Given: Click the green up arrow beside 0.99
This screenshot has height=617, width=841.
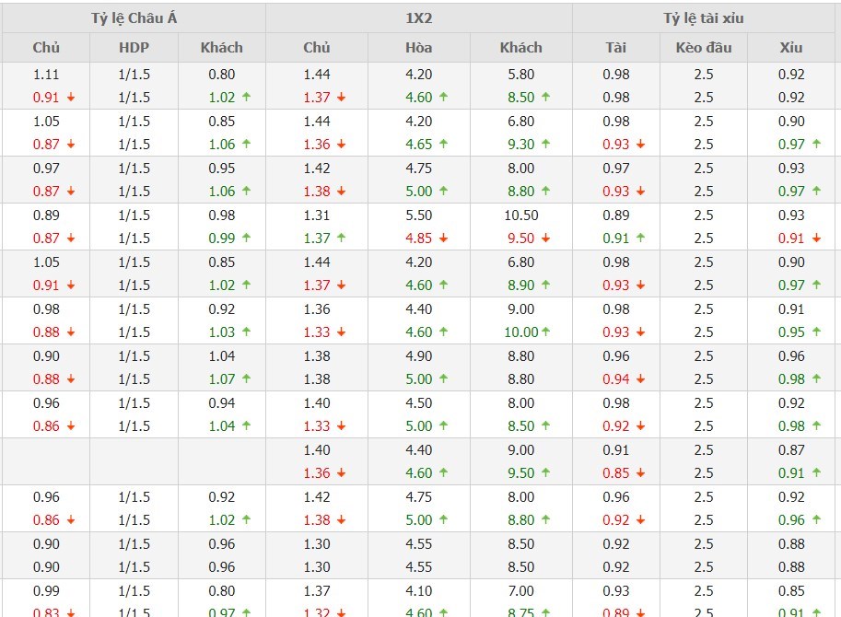Looking at the screenshot, I should pos(246,239).
